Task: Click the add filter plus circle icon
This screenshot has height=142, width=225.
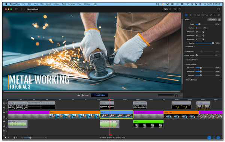Action: tap(220, 80)
